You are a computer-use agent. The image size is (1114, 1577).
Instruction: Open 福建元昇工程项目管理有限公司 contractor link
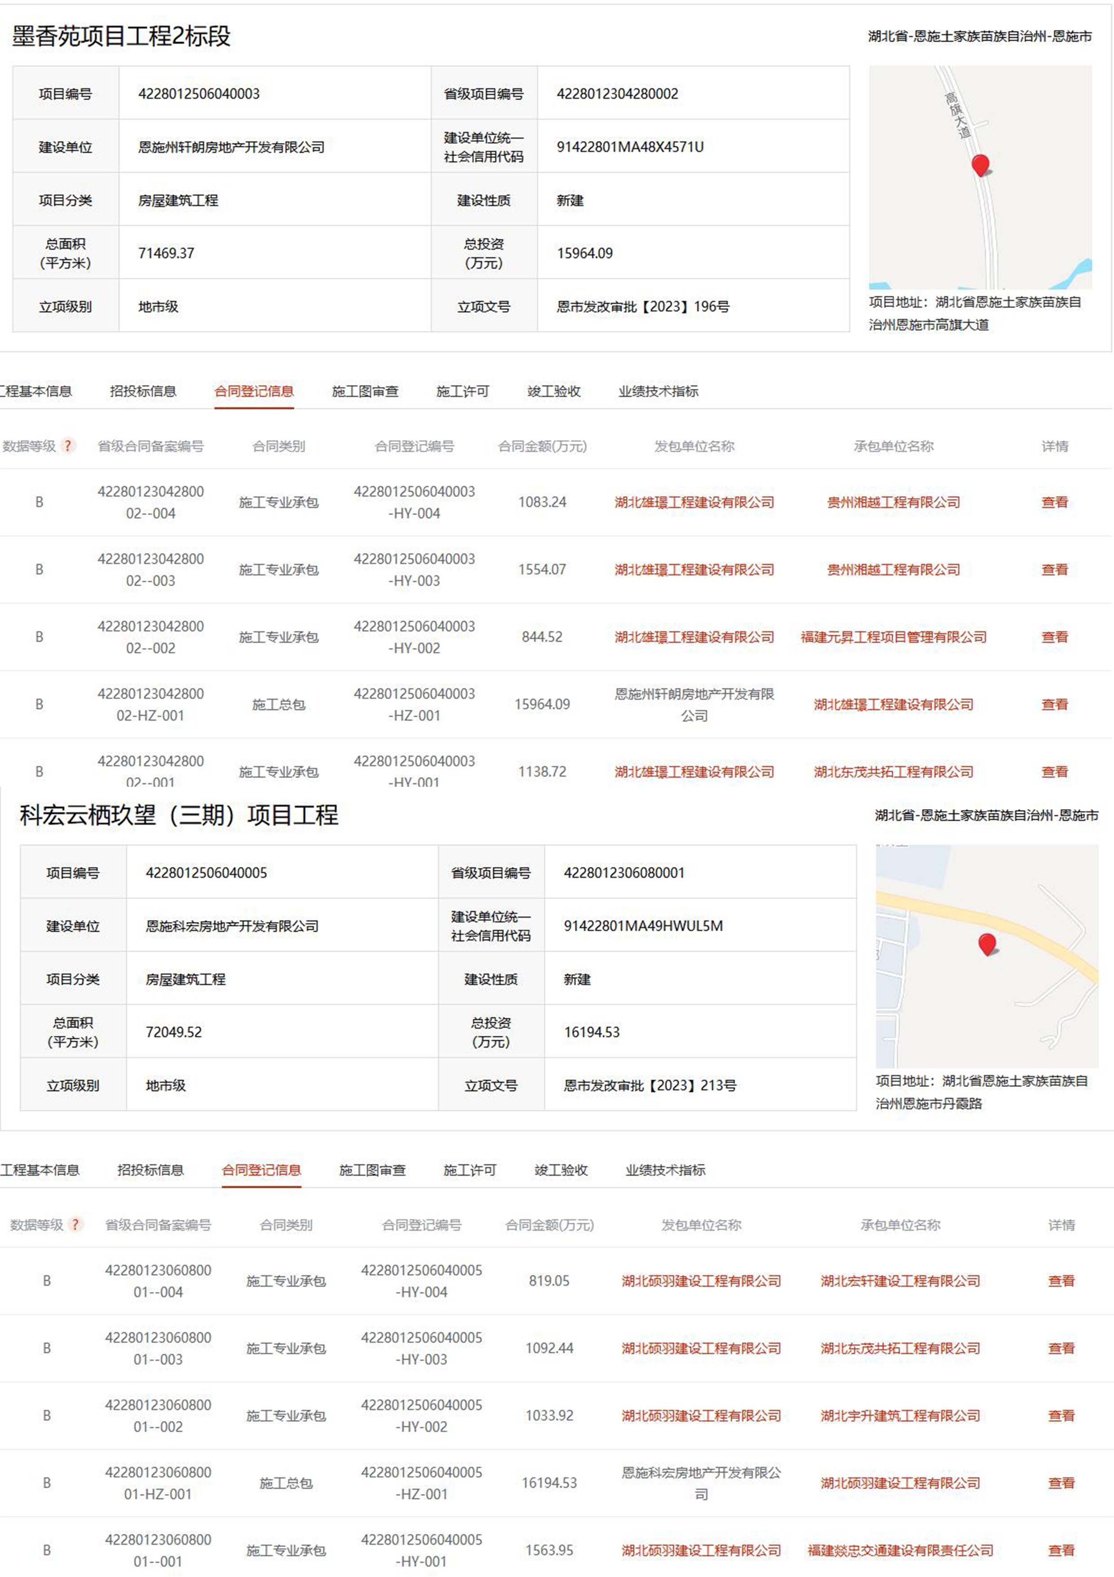(893, 637)
